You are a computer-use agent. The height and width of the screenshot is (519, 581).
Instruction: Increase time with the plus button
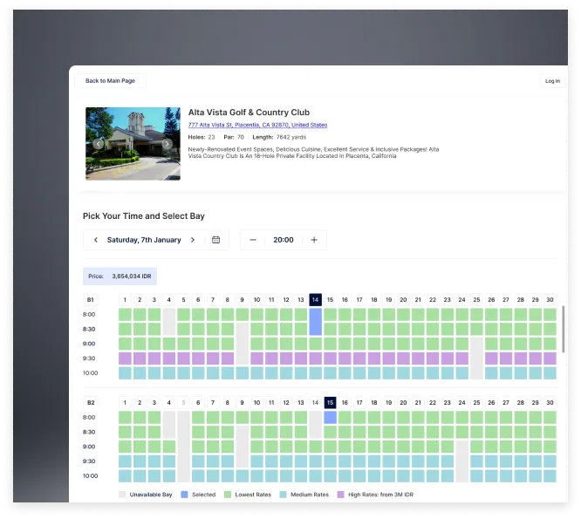[313, 240]
